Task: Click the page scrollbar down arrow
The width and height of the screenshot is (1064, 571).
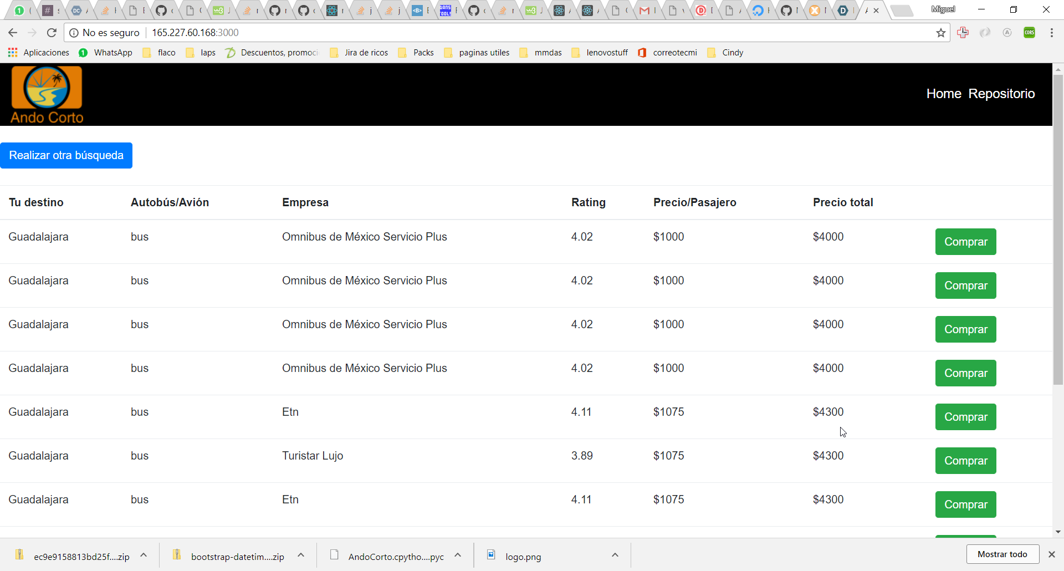Action: [1058, 532]
